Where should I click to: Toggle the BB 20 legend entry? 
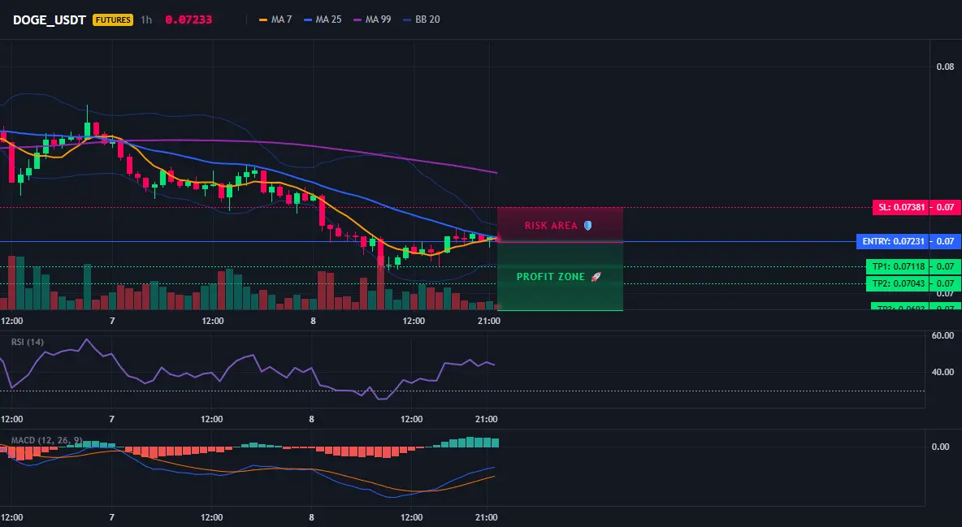pos(422,19)
